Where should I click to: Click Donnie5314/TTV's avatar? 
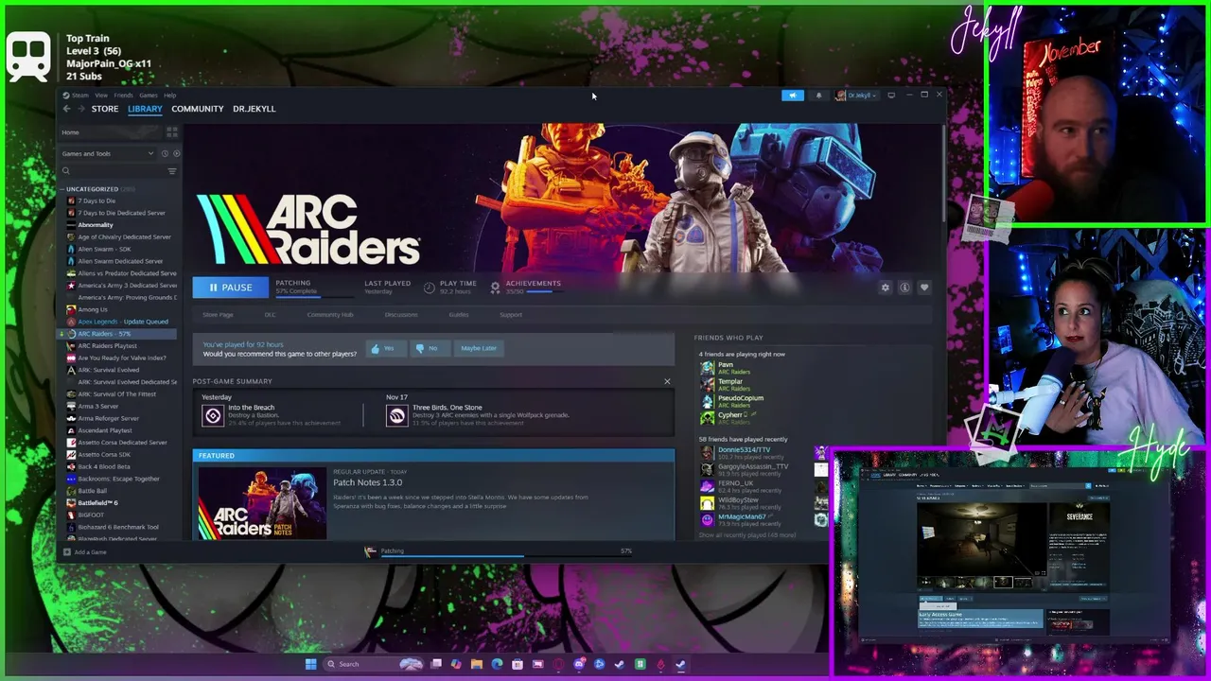click(x=707, y=453)
